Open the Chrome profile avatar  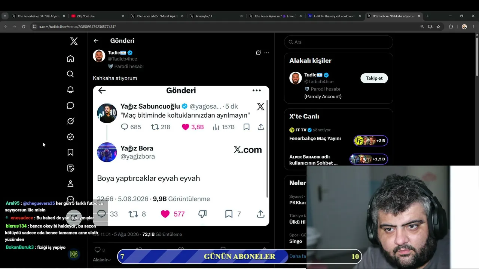point(464,27)
